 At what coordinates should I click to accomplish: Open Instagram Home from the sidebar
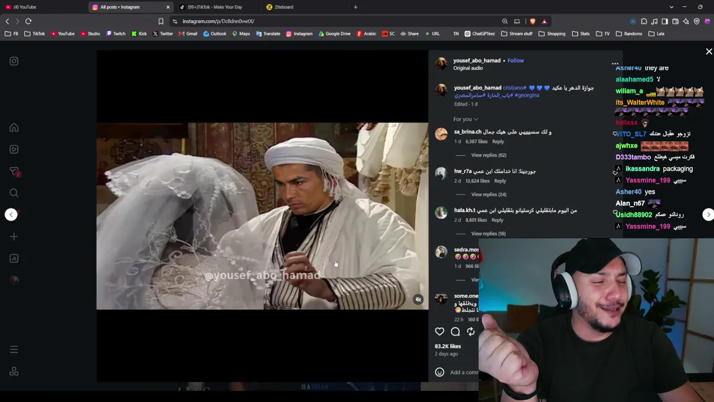pyautogui.click(x=14, y=128)
